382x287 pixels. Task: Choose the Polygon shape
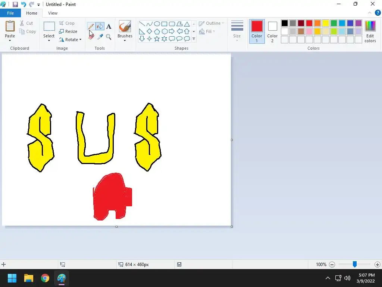179,24
